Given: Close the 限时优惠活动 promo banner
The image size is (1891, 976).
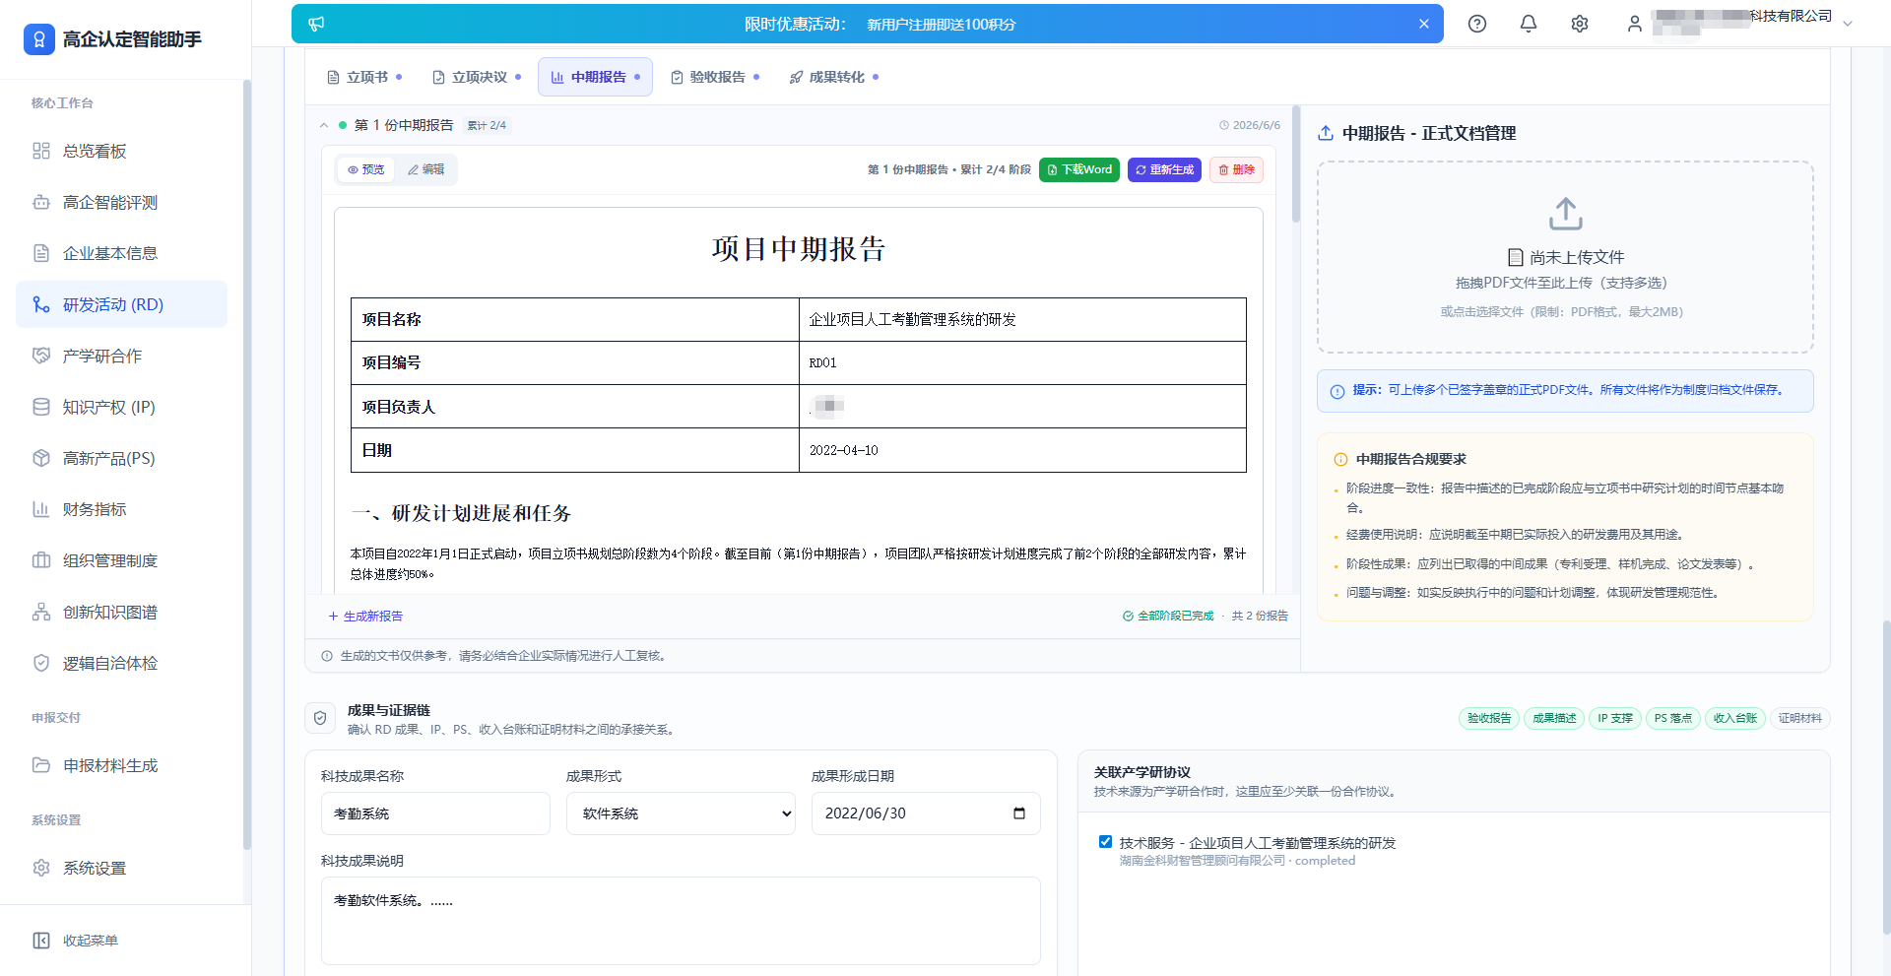Looking at the screenshot, I should pyautogui.click(x=1423, y=24).
